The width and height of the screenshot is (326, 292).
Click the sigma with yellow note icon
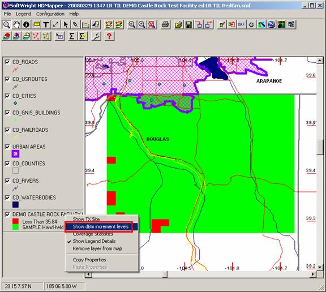pos(83,36)
